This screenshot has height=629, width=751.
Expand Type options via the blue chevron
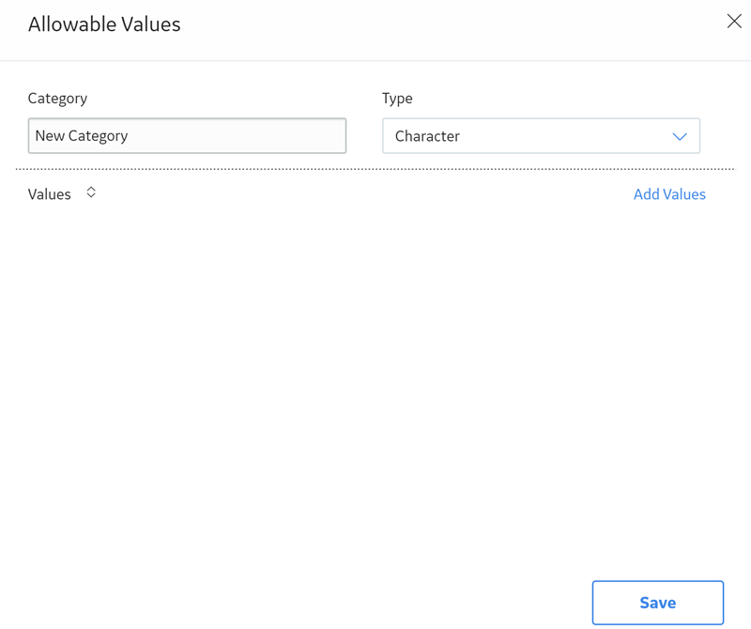click(680, 136)
